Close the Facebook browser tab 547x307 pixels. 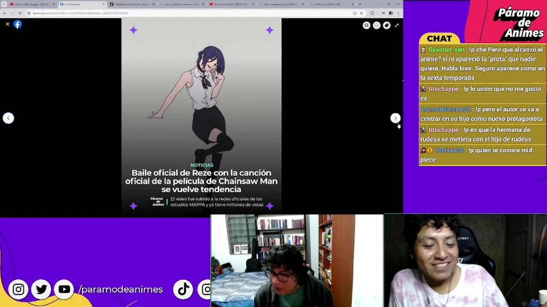click(x=104, y=4)
